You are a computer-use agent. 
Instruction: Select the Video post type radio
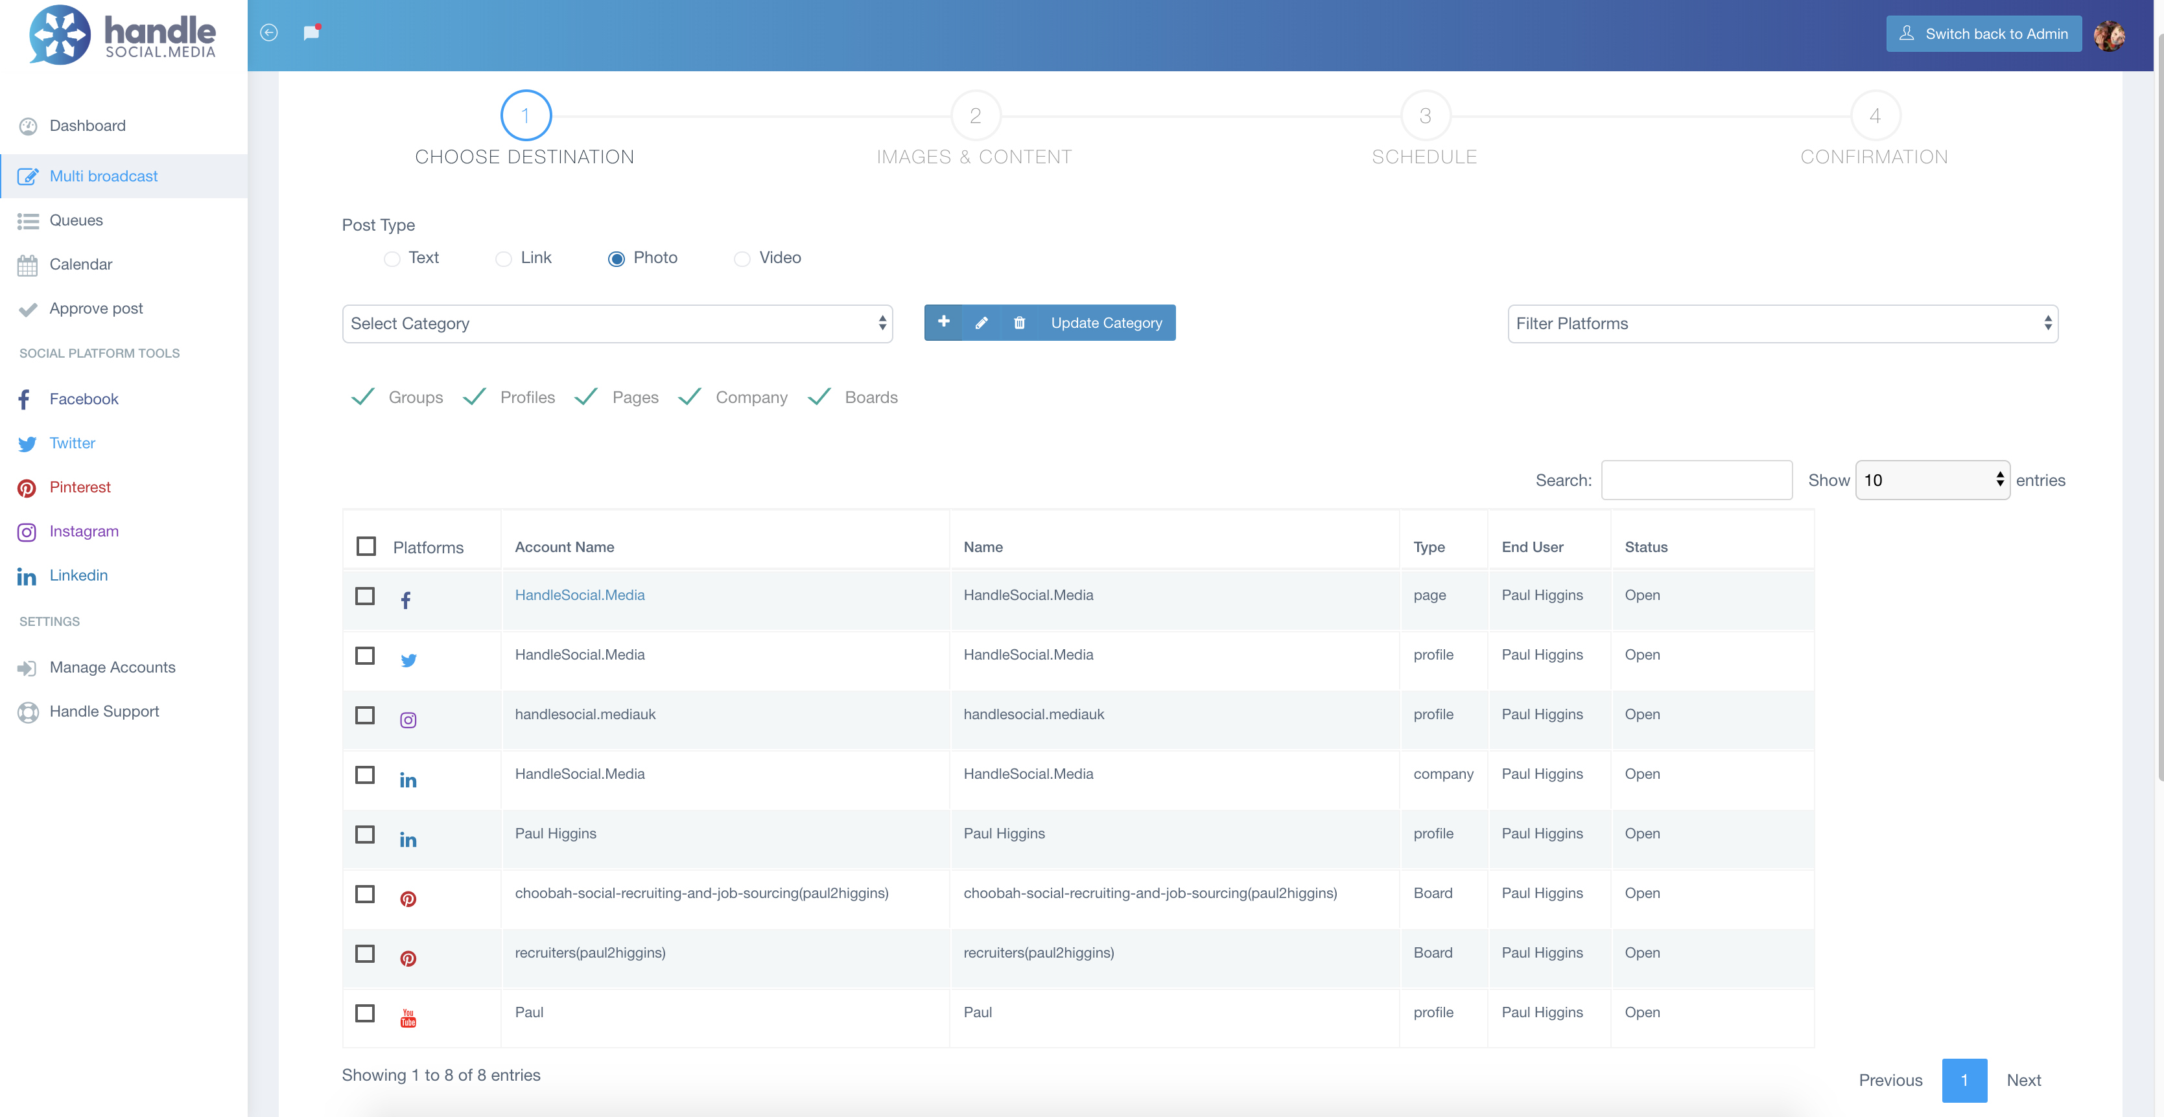pyautogui.click(x=742, y=259)
